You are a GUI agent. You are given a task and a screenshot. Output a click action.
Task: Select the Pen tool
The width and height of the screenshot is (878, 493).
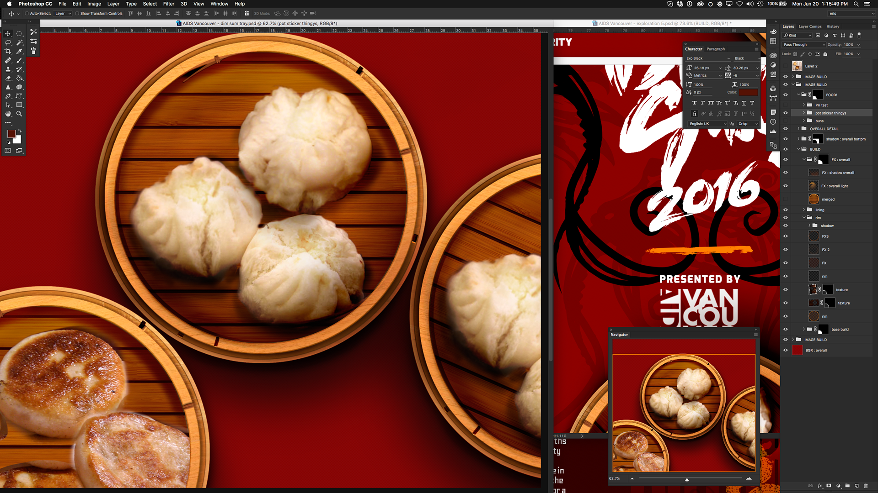[x=8, y=96]
